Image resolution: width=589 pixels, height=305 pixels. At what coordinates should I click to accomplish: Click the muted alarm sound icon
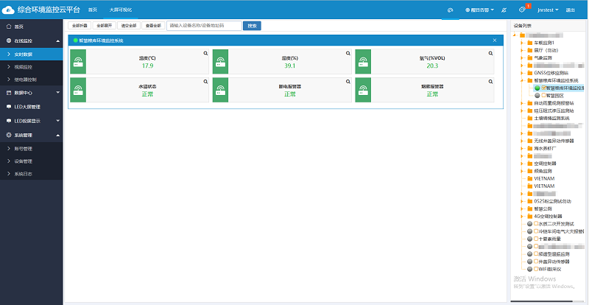tap(504, 10)
